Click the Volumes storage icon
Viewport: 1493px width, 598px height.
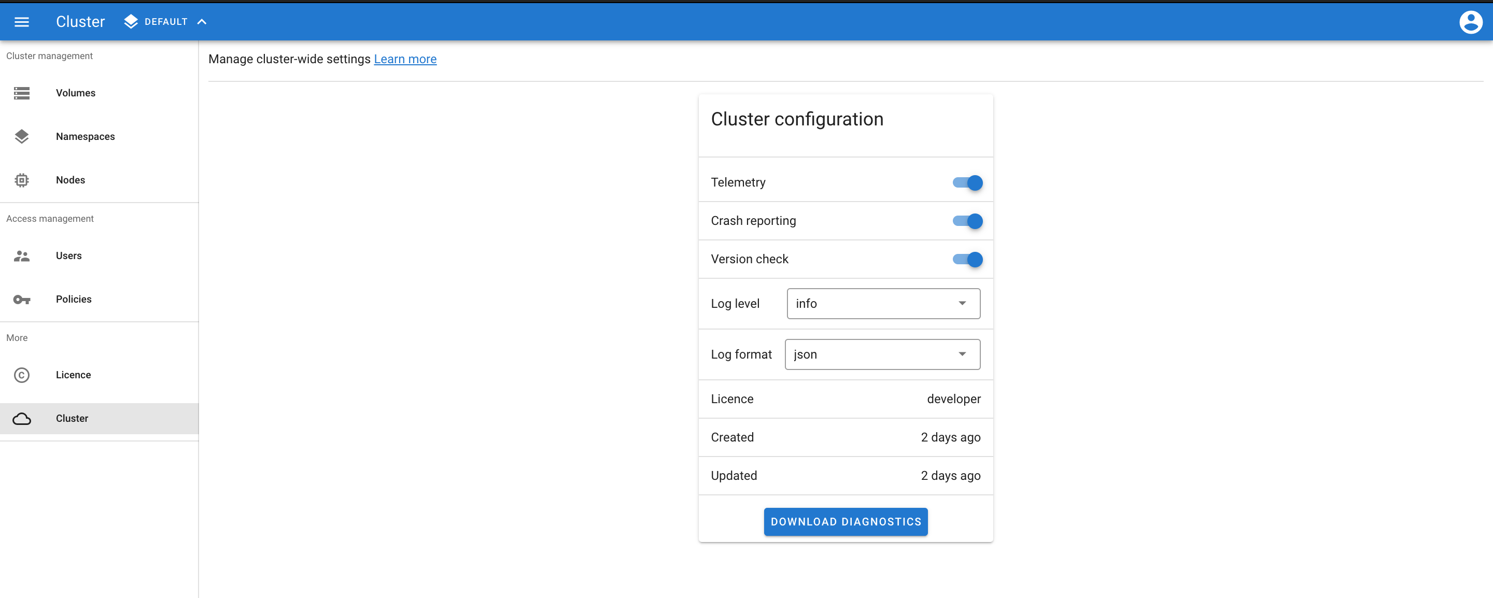(21, 93)
